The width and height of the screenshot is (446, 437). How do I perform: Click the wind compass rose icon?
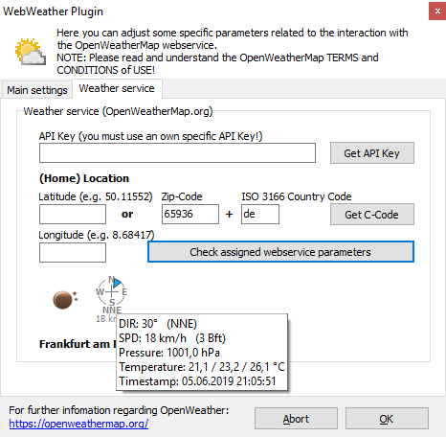coord(111,291)
